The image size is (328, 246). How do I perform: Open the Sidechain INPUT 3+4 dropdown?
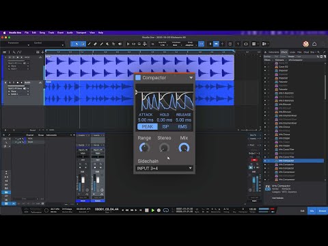click(164, 168)
